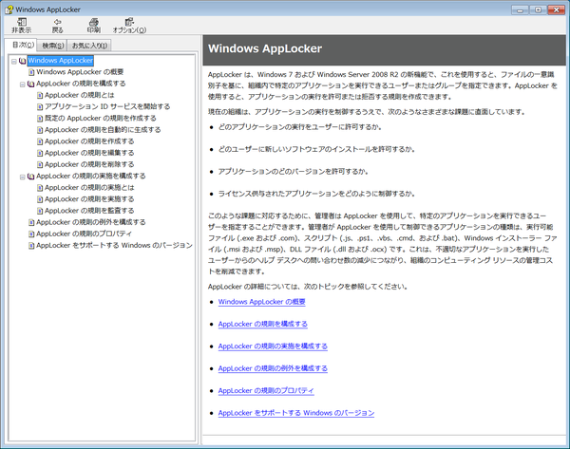Image resolution: width=570 pixels, height=449 pixels.
Task: Switch to the お気に入り(I) tab
Action: 89,46
